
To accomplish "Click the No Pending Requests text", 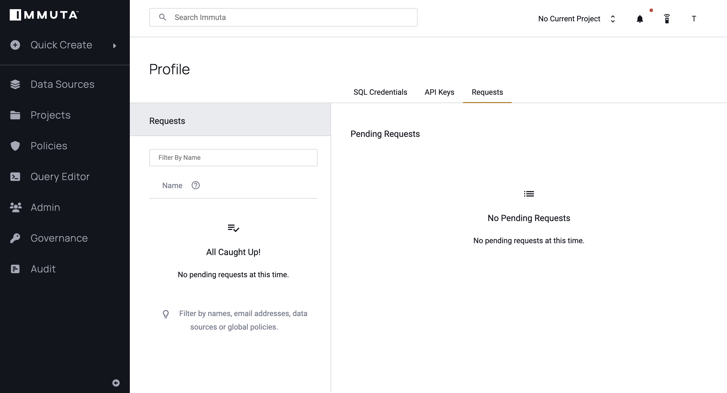I will 529,218.
